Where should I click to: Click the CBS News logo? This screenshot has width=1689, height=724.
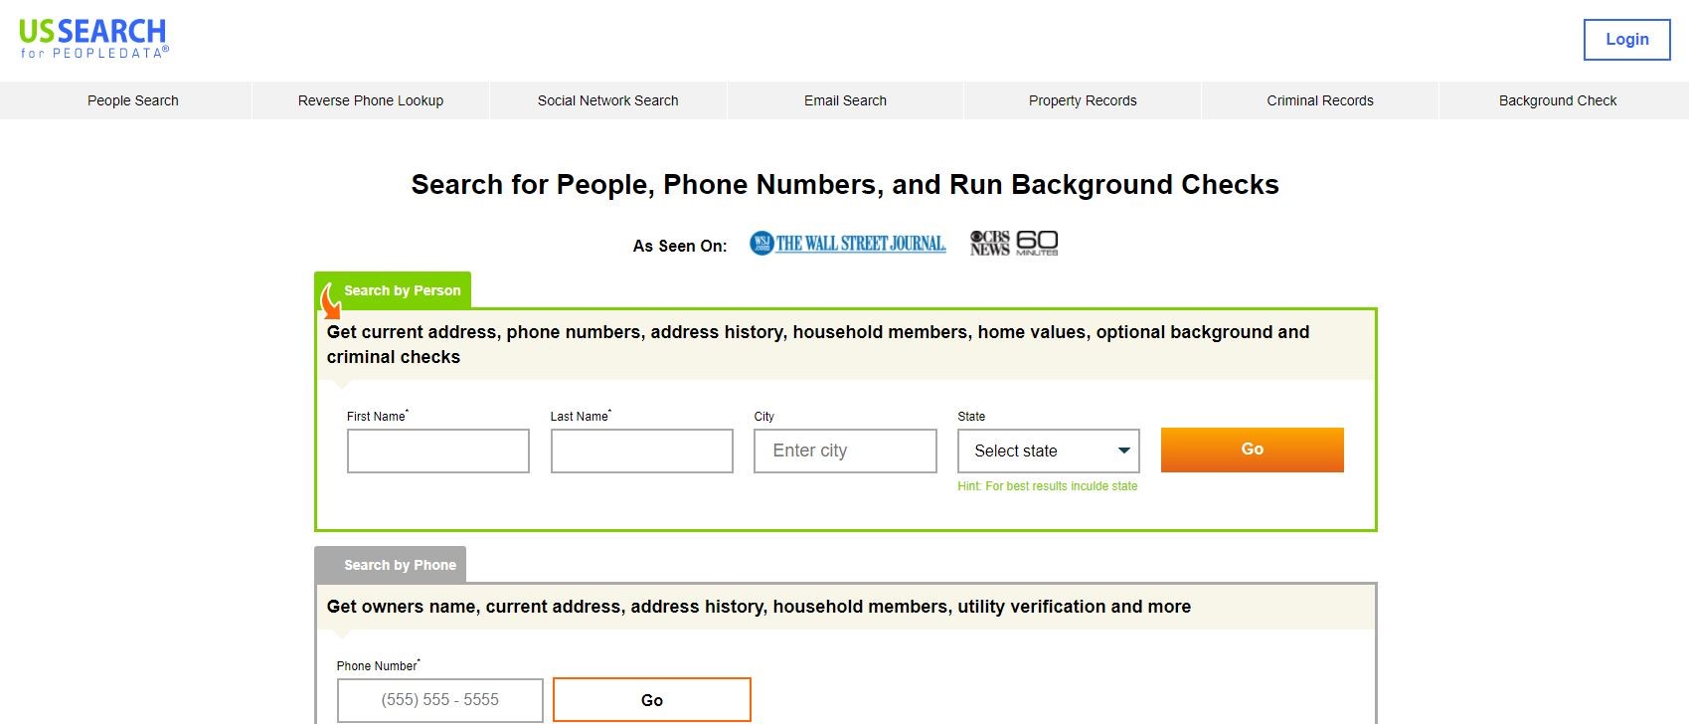click(989, 244)
